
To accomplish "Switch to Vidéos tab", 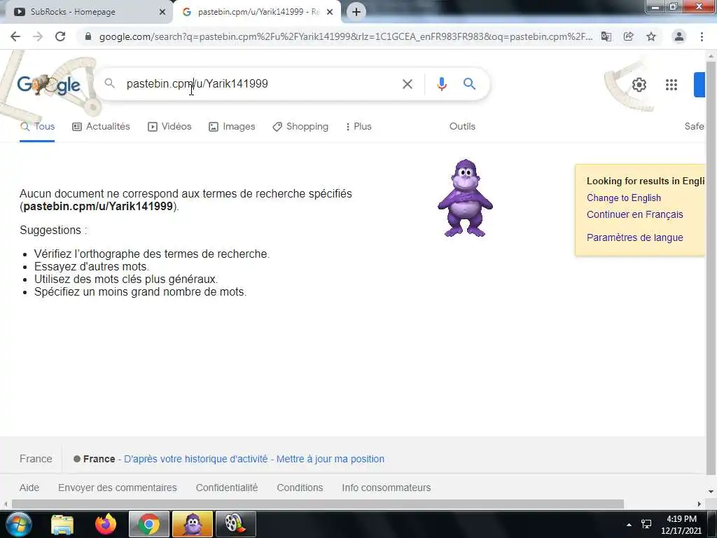I will pyautogui.click(x=169, y=127).
